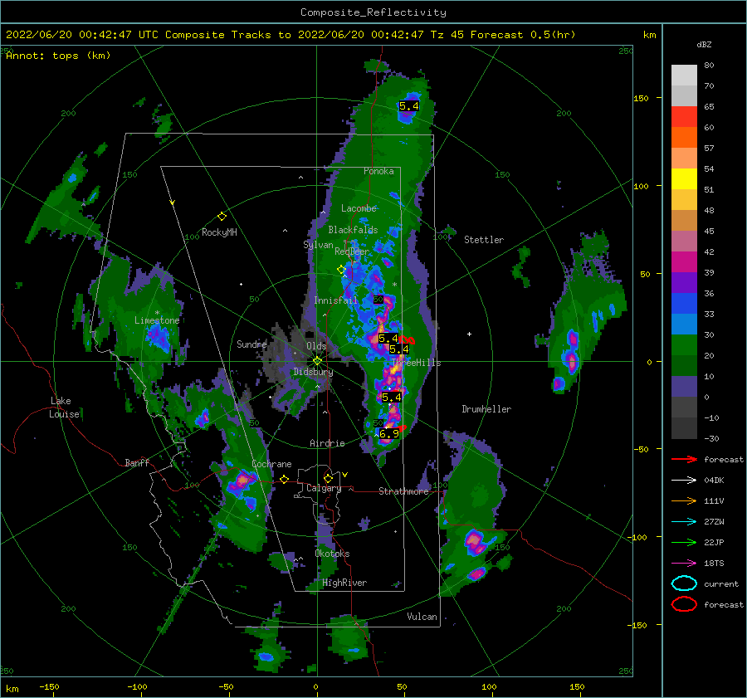Select the lightest gray top swatch in legend
The width and height of the screenshot is (747, 698).
pyautogui.click(x=684, y=76)
